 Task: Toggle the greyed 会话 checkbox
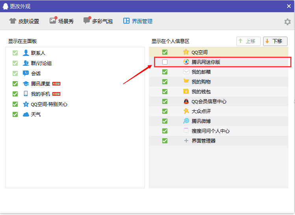coord(15,73)
